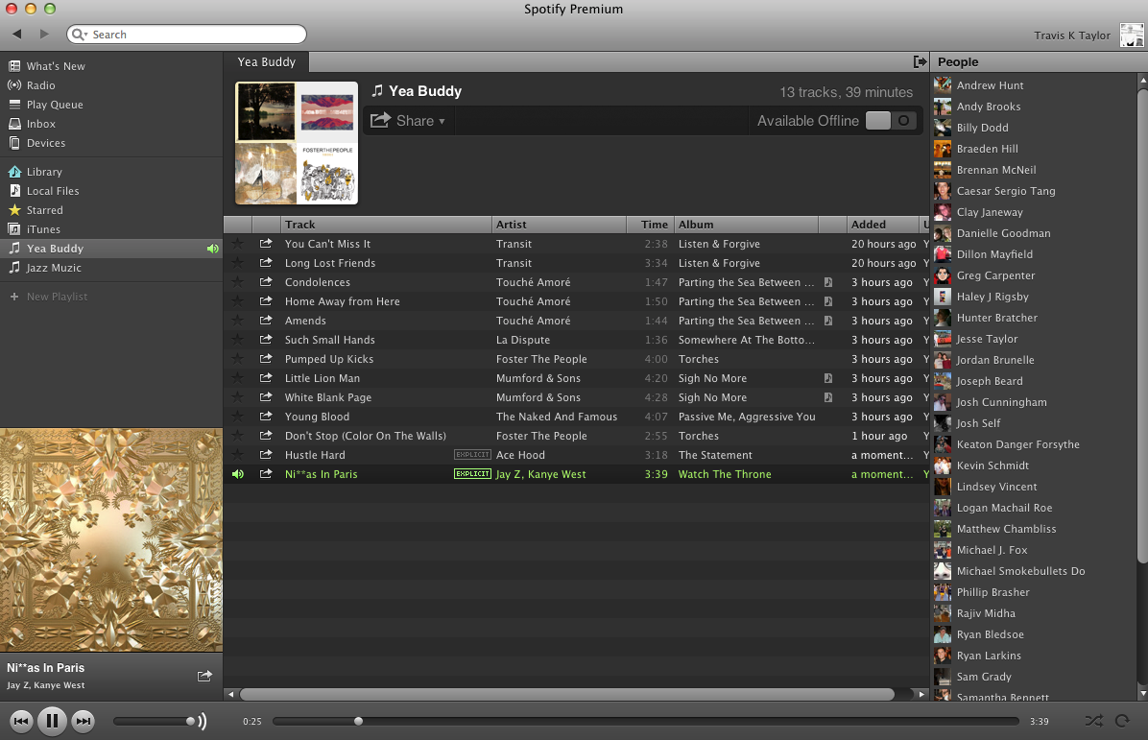
Task: Star the track Amends
Action: coord(237,321)
